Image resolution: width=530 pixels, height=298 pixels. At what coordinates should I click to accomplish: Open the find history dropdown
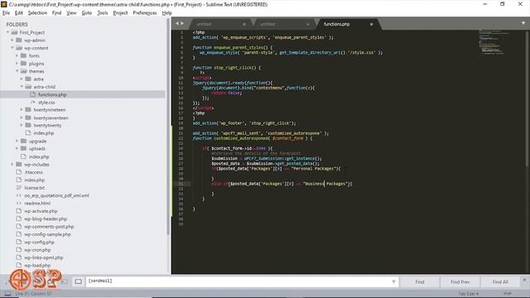click(x=393, y=281)
